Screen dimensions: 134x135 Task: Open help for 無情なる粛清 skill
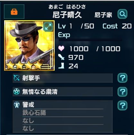coord(122,92)
